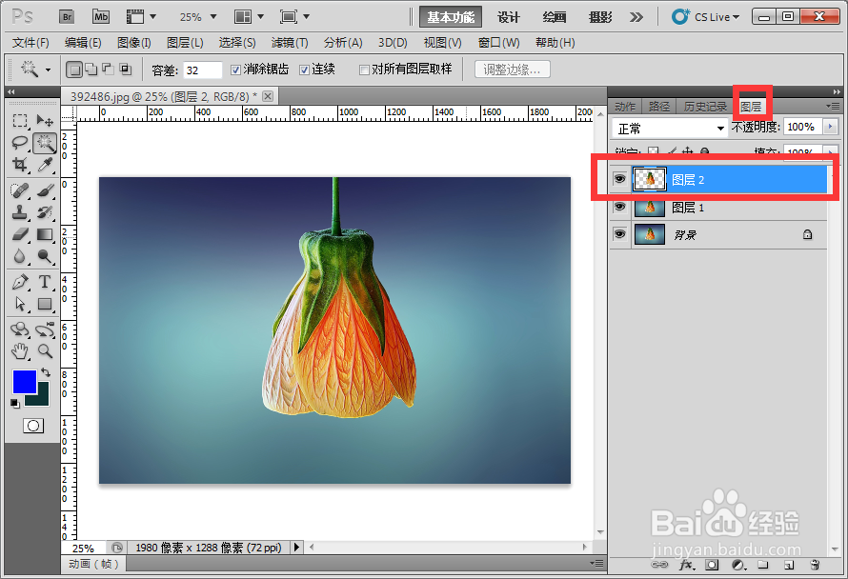This screenshot has width=848, height=579.
Task: Select the Path Selection tool
Action: point(20,304)
